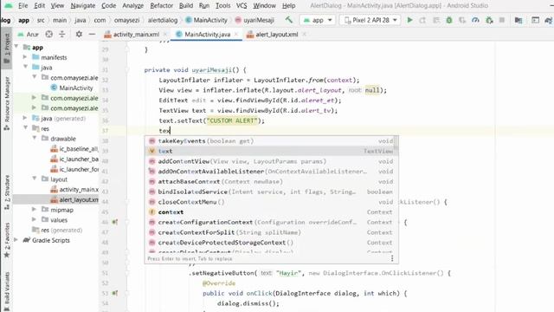Viewport: 554px width, 312px height.
Task: Click the Collapse All icon in project panel
Action: point(61,35)
